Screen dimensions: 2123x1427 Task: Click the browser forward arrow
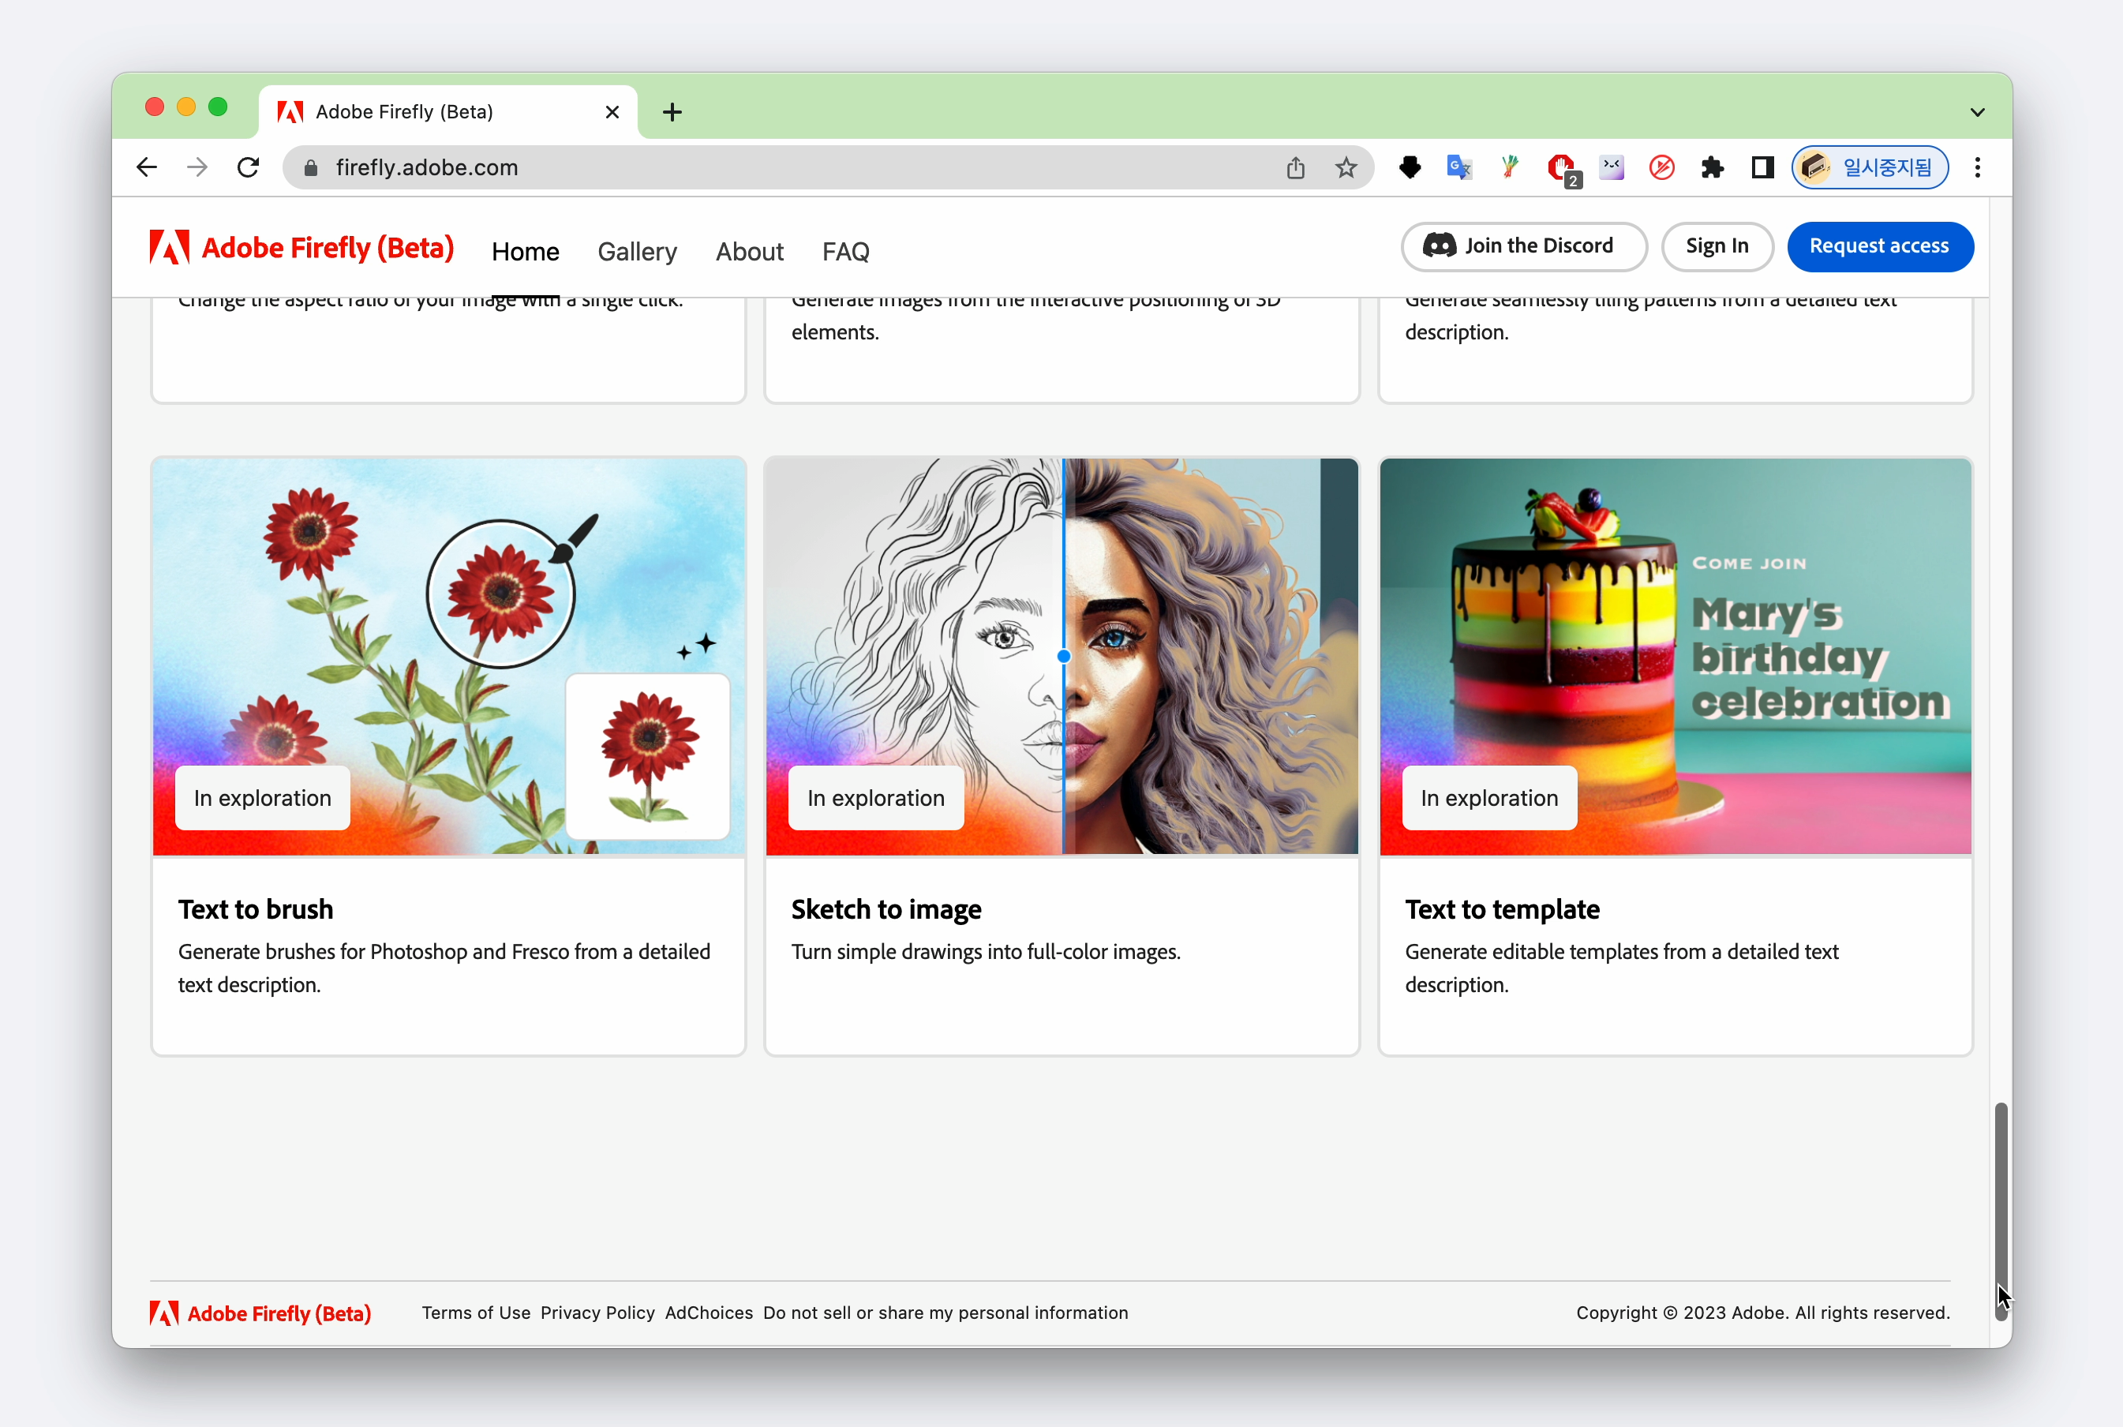(197, 167)
